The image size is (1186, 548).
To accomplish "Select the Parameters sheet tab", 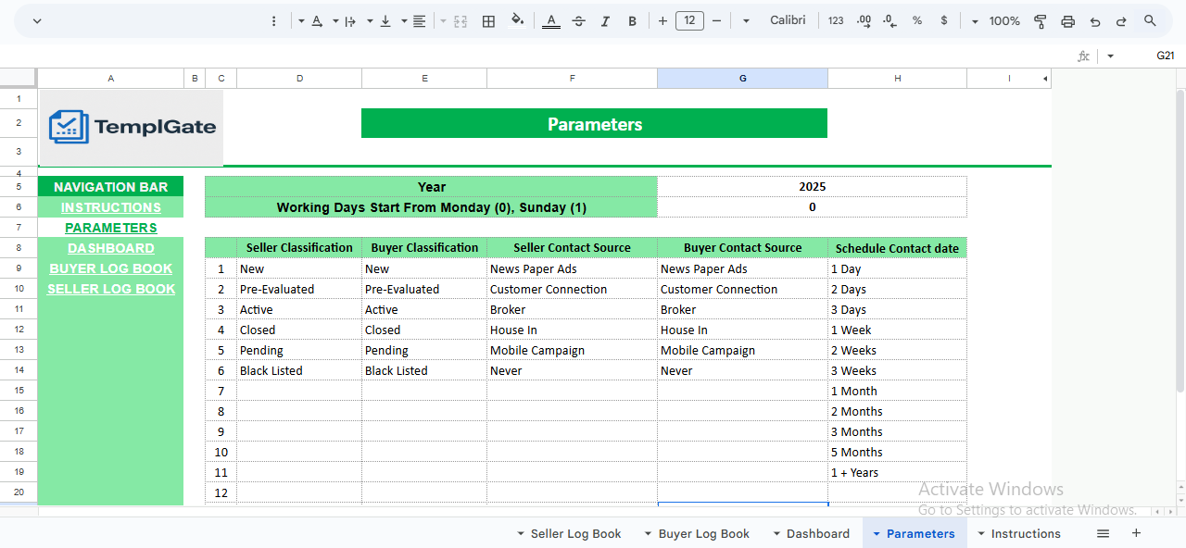I will coord(921,534).
